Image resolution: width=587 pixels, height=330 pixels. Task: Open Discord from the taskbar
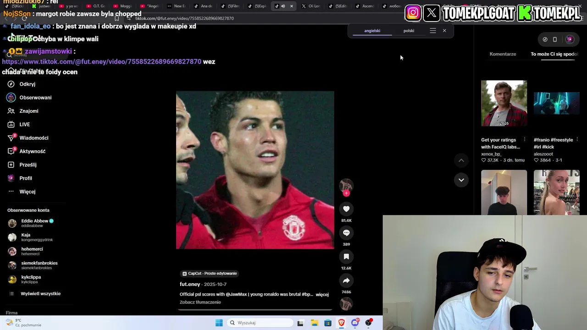click(355, 323)
